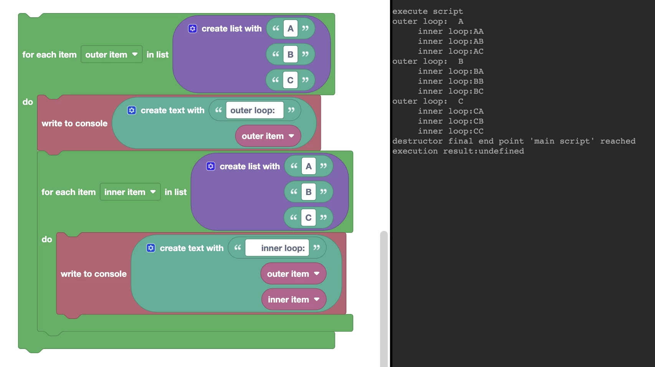Click 'execution result:undefined' console line
This screenshot has width=655, height=367.
pos(458,151)
